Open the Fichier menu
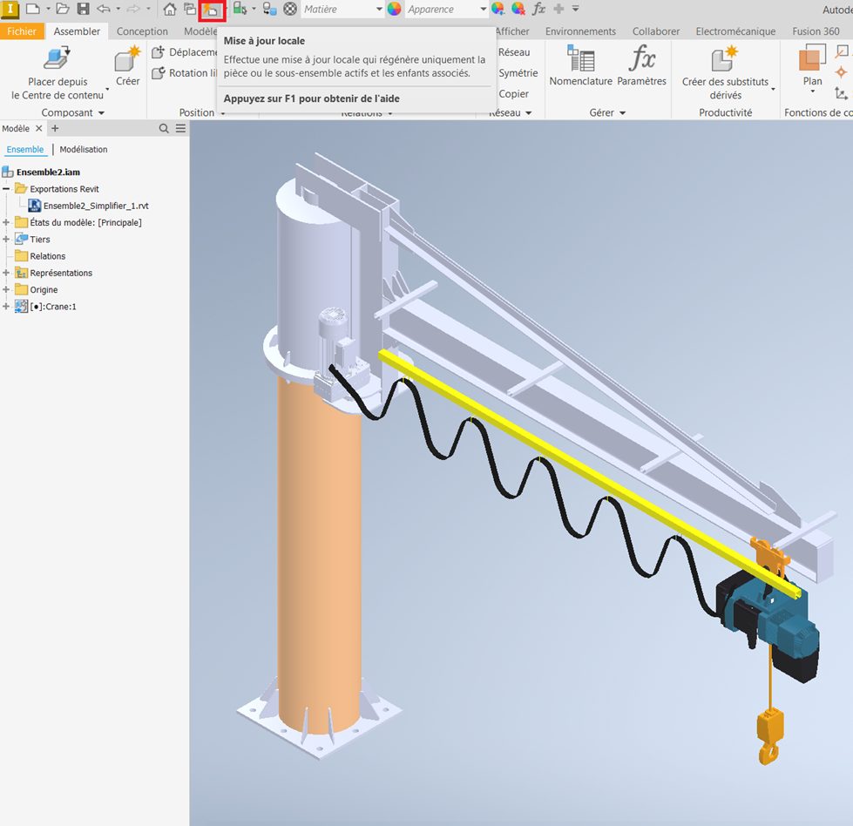The width and height of the screenshot is (853, 826). [22, 31]
